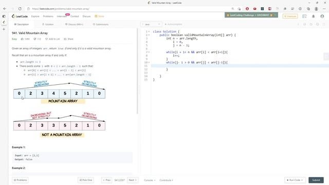This screenshot has height=185, width=329.
Task: Open the browser profile avatar icon
Action: 316,9
